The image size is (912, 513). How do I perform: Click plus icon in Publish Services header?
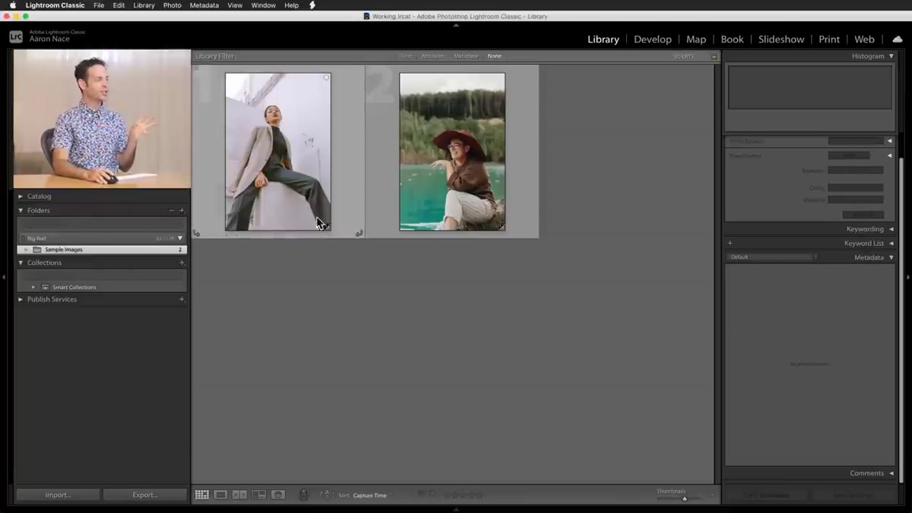click(182, 299)
